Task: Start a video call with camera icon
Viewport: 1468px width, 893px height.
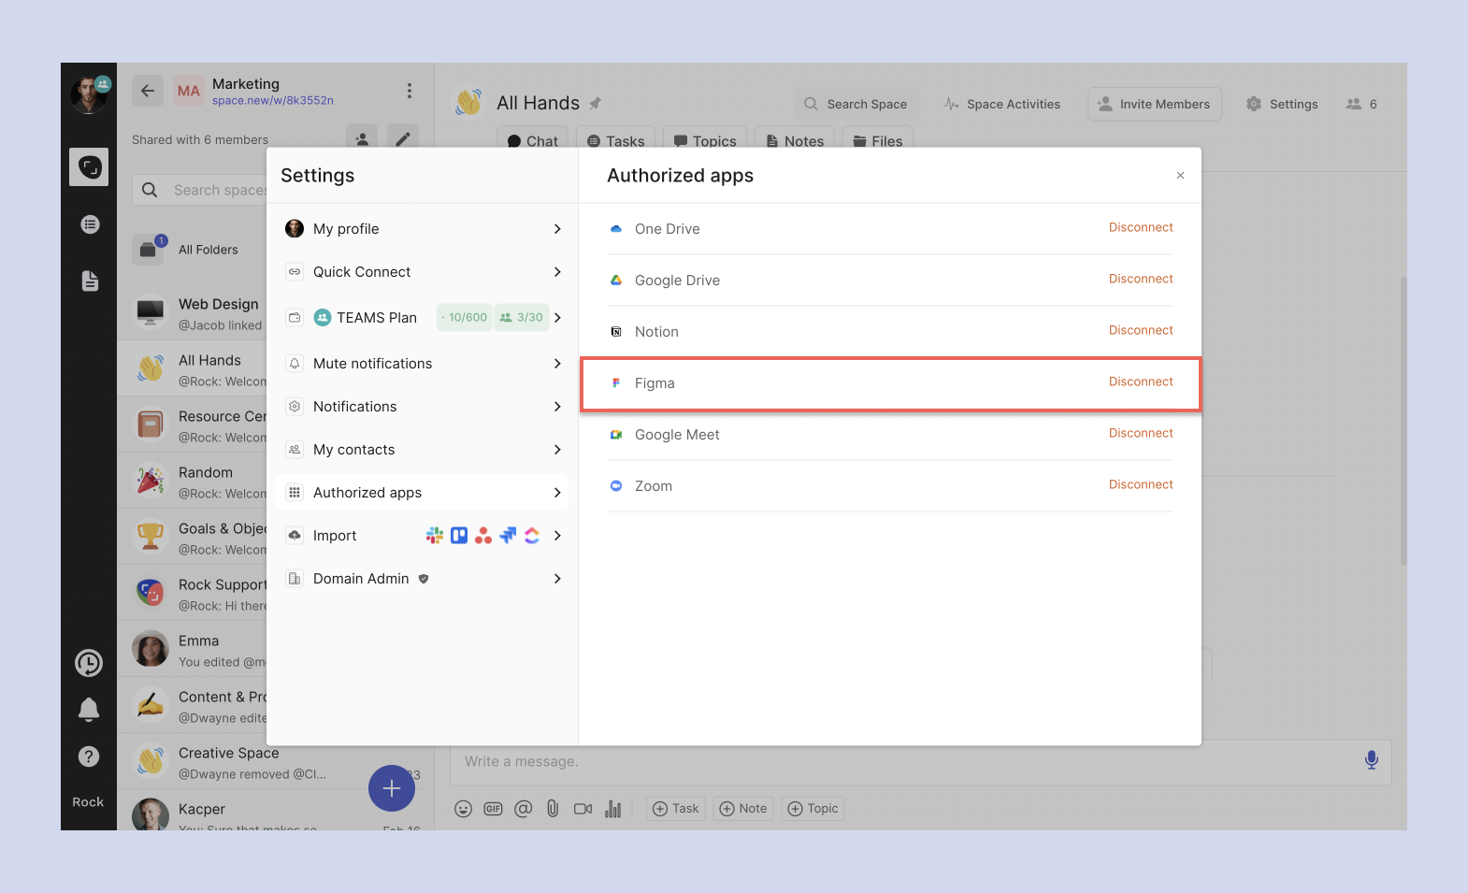Action: coord(583,809)
